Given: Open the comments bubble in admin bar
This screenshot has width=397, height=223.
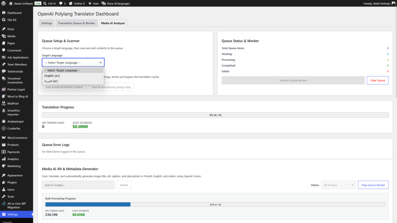Looking at the screenshot, I should [61, 3].
